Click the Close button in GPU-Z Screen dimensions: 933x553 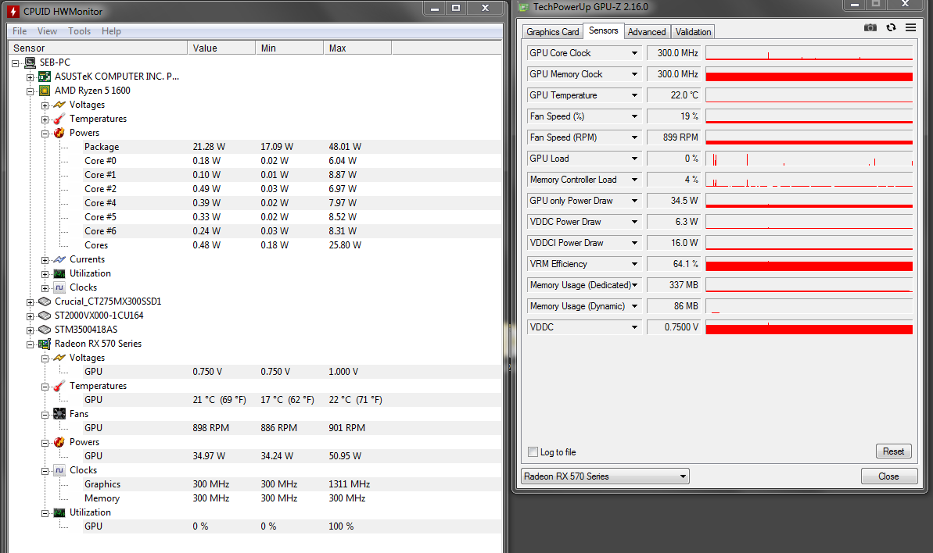(888, 476)
